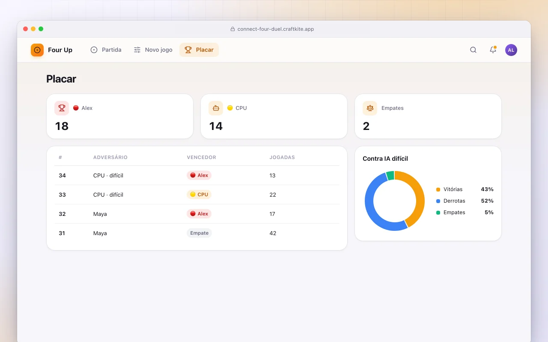
Task: Select game number 34 in the table
Action: tap(62, 175)
